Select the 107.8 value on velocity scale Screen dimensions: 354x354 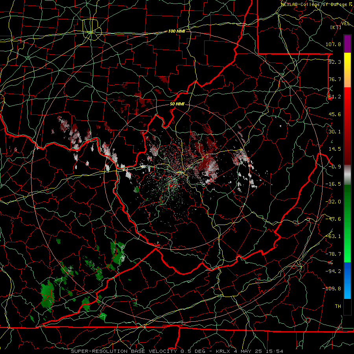click(333, 44)
